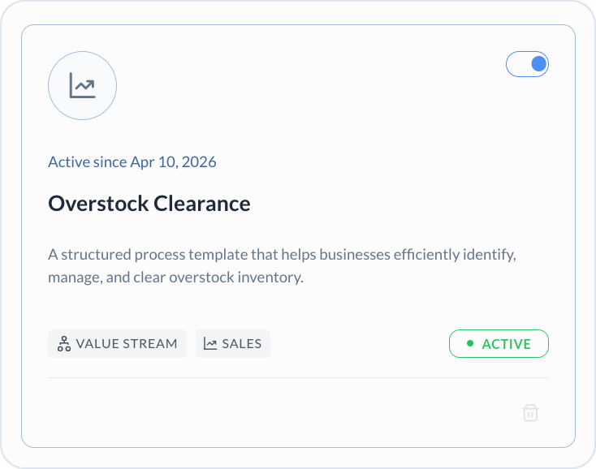This screenshot has width=596, height=469.
Task: Select the SALES tag chip
Action: point(232,344)
